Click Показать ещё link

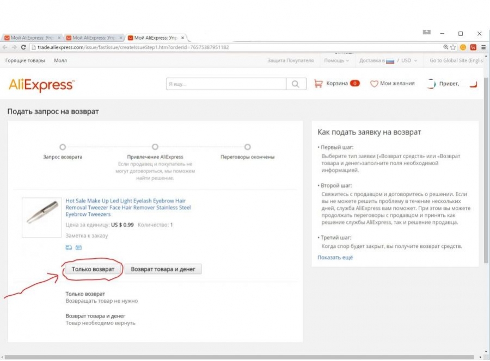(x=335, y=257)
